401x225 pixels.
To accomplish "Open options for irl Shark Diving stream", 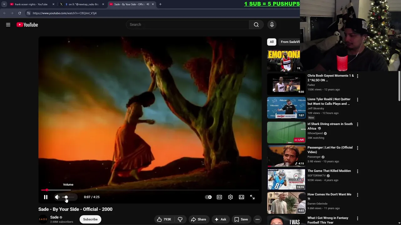I will point(357,124).
